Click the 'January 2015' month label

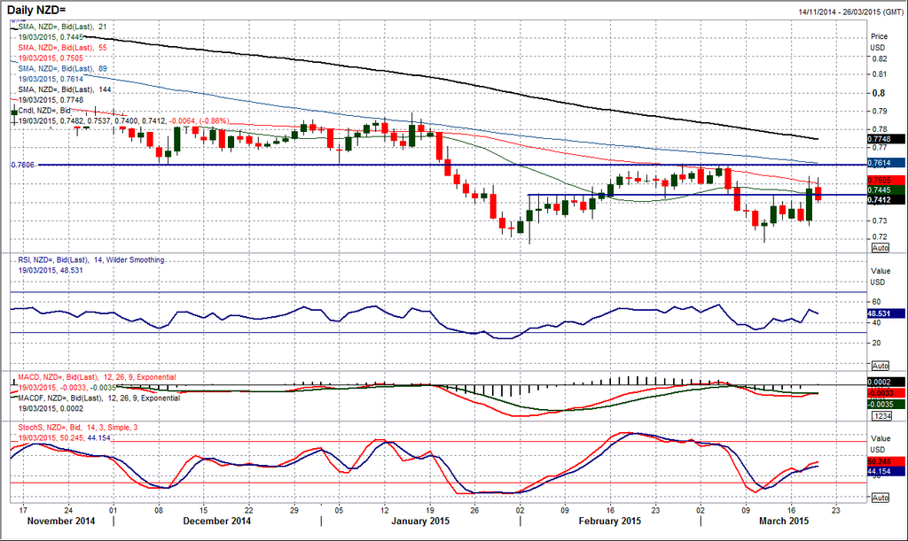click(420, 521)
